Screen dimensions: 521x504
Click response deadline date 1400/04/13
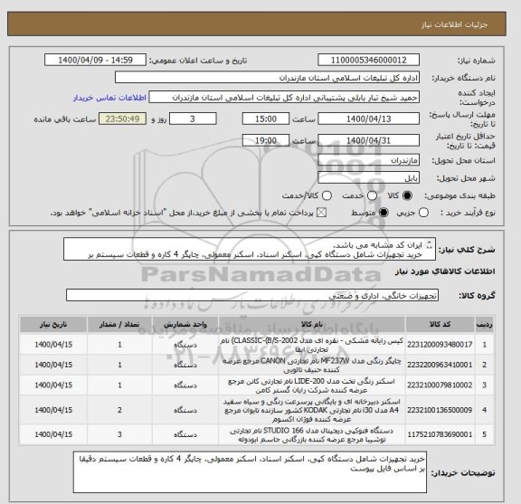(x=368, y=119)
